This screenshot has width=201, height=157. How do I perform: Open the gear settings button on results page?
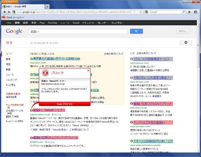186,42
